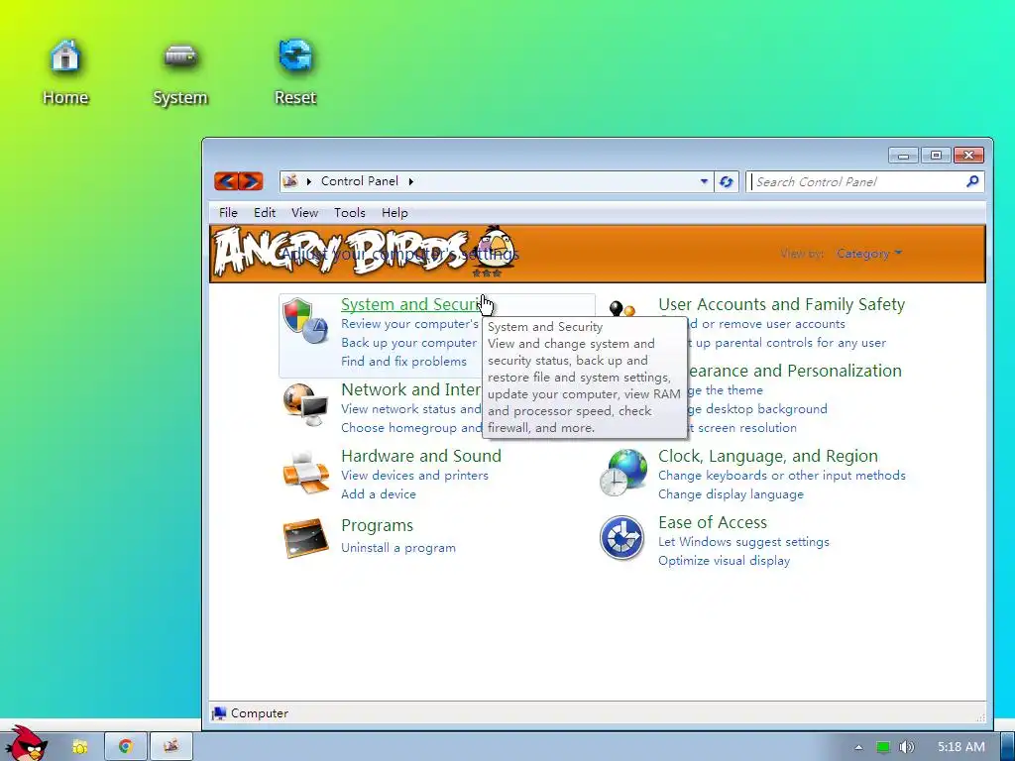This screenshot has height=761, width=1015.
Task: Click Let Windows suggest settings
Action: click(x=743, y=542)
